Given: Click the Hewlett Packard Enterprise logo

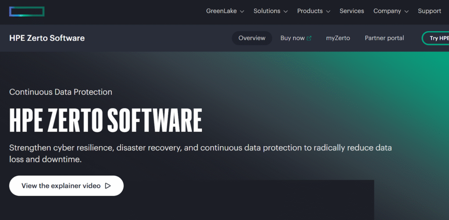Looking at the screenshot, I should [x=27, y=11].
